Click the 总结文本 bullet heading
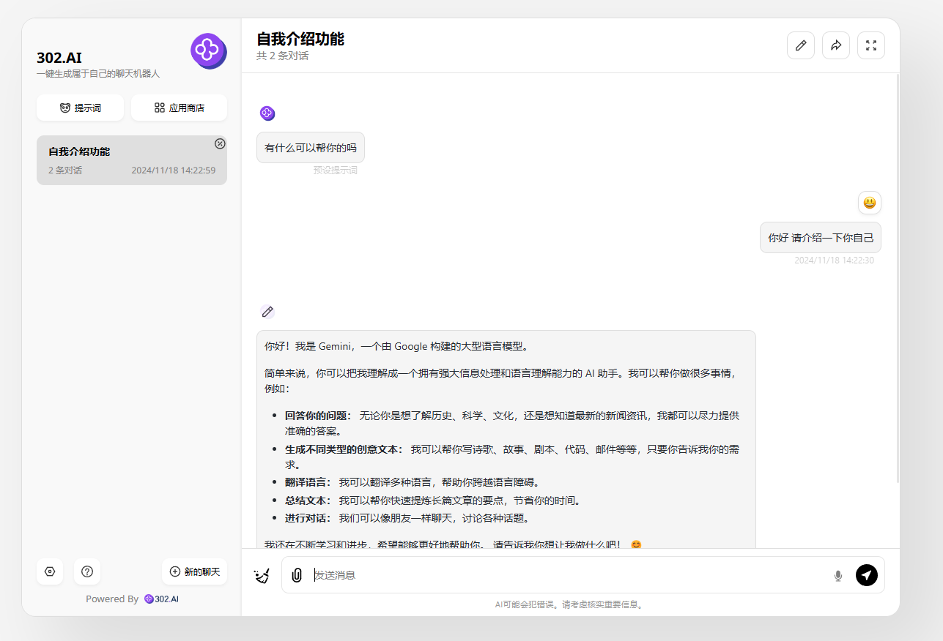The height and width of the screenshot is (641, 943). [x=308, y=501]
